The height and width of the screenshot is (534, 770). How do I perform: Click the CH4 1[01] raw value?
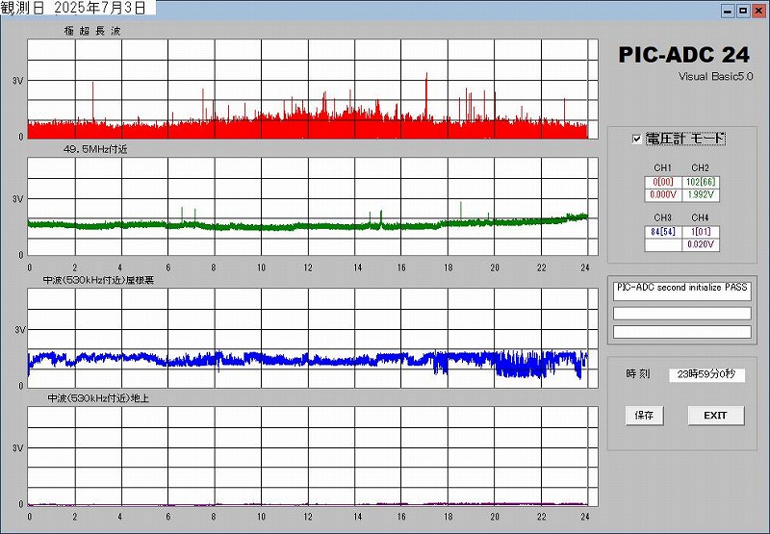[x=701, y=232]
